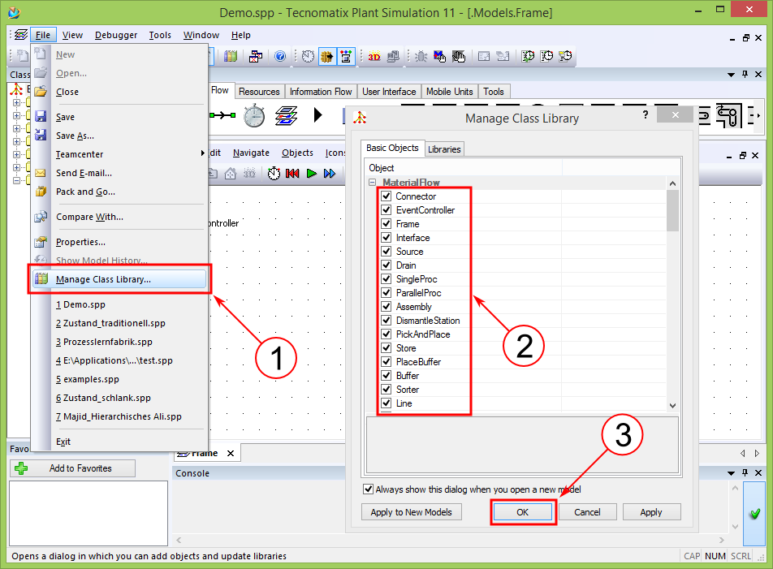Click OK in Manage Class Library dialog
Image resolution: width=773 pixels, height=569 pixels.
click(523, 512)
